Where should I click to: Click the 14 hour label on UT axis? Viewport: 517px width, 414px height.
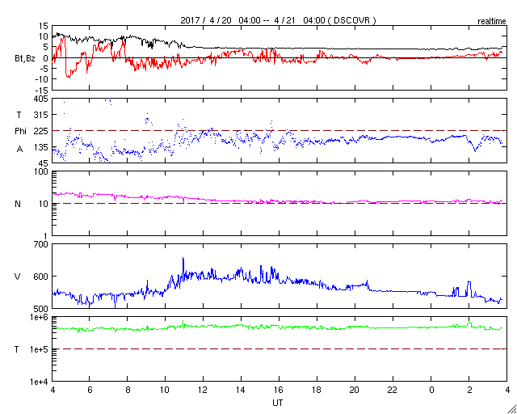coord(241,390)
